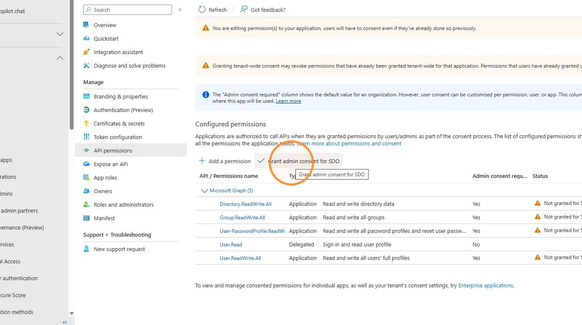
Task: Click "Read and write all users' full profiles"
Action: [x=366, y=258]
